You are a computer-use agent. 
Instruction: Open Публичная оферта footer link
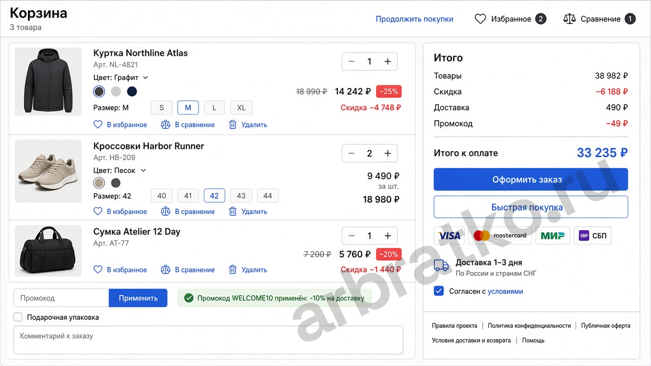click(606, 326)
